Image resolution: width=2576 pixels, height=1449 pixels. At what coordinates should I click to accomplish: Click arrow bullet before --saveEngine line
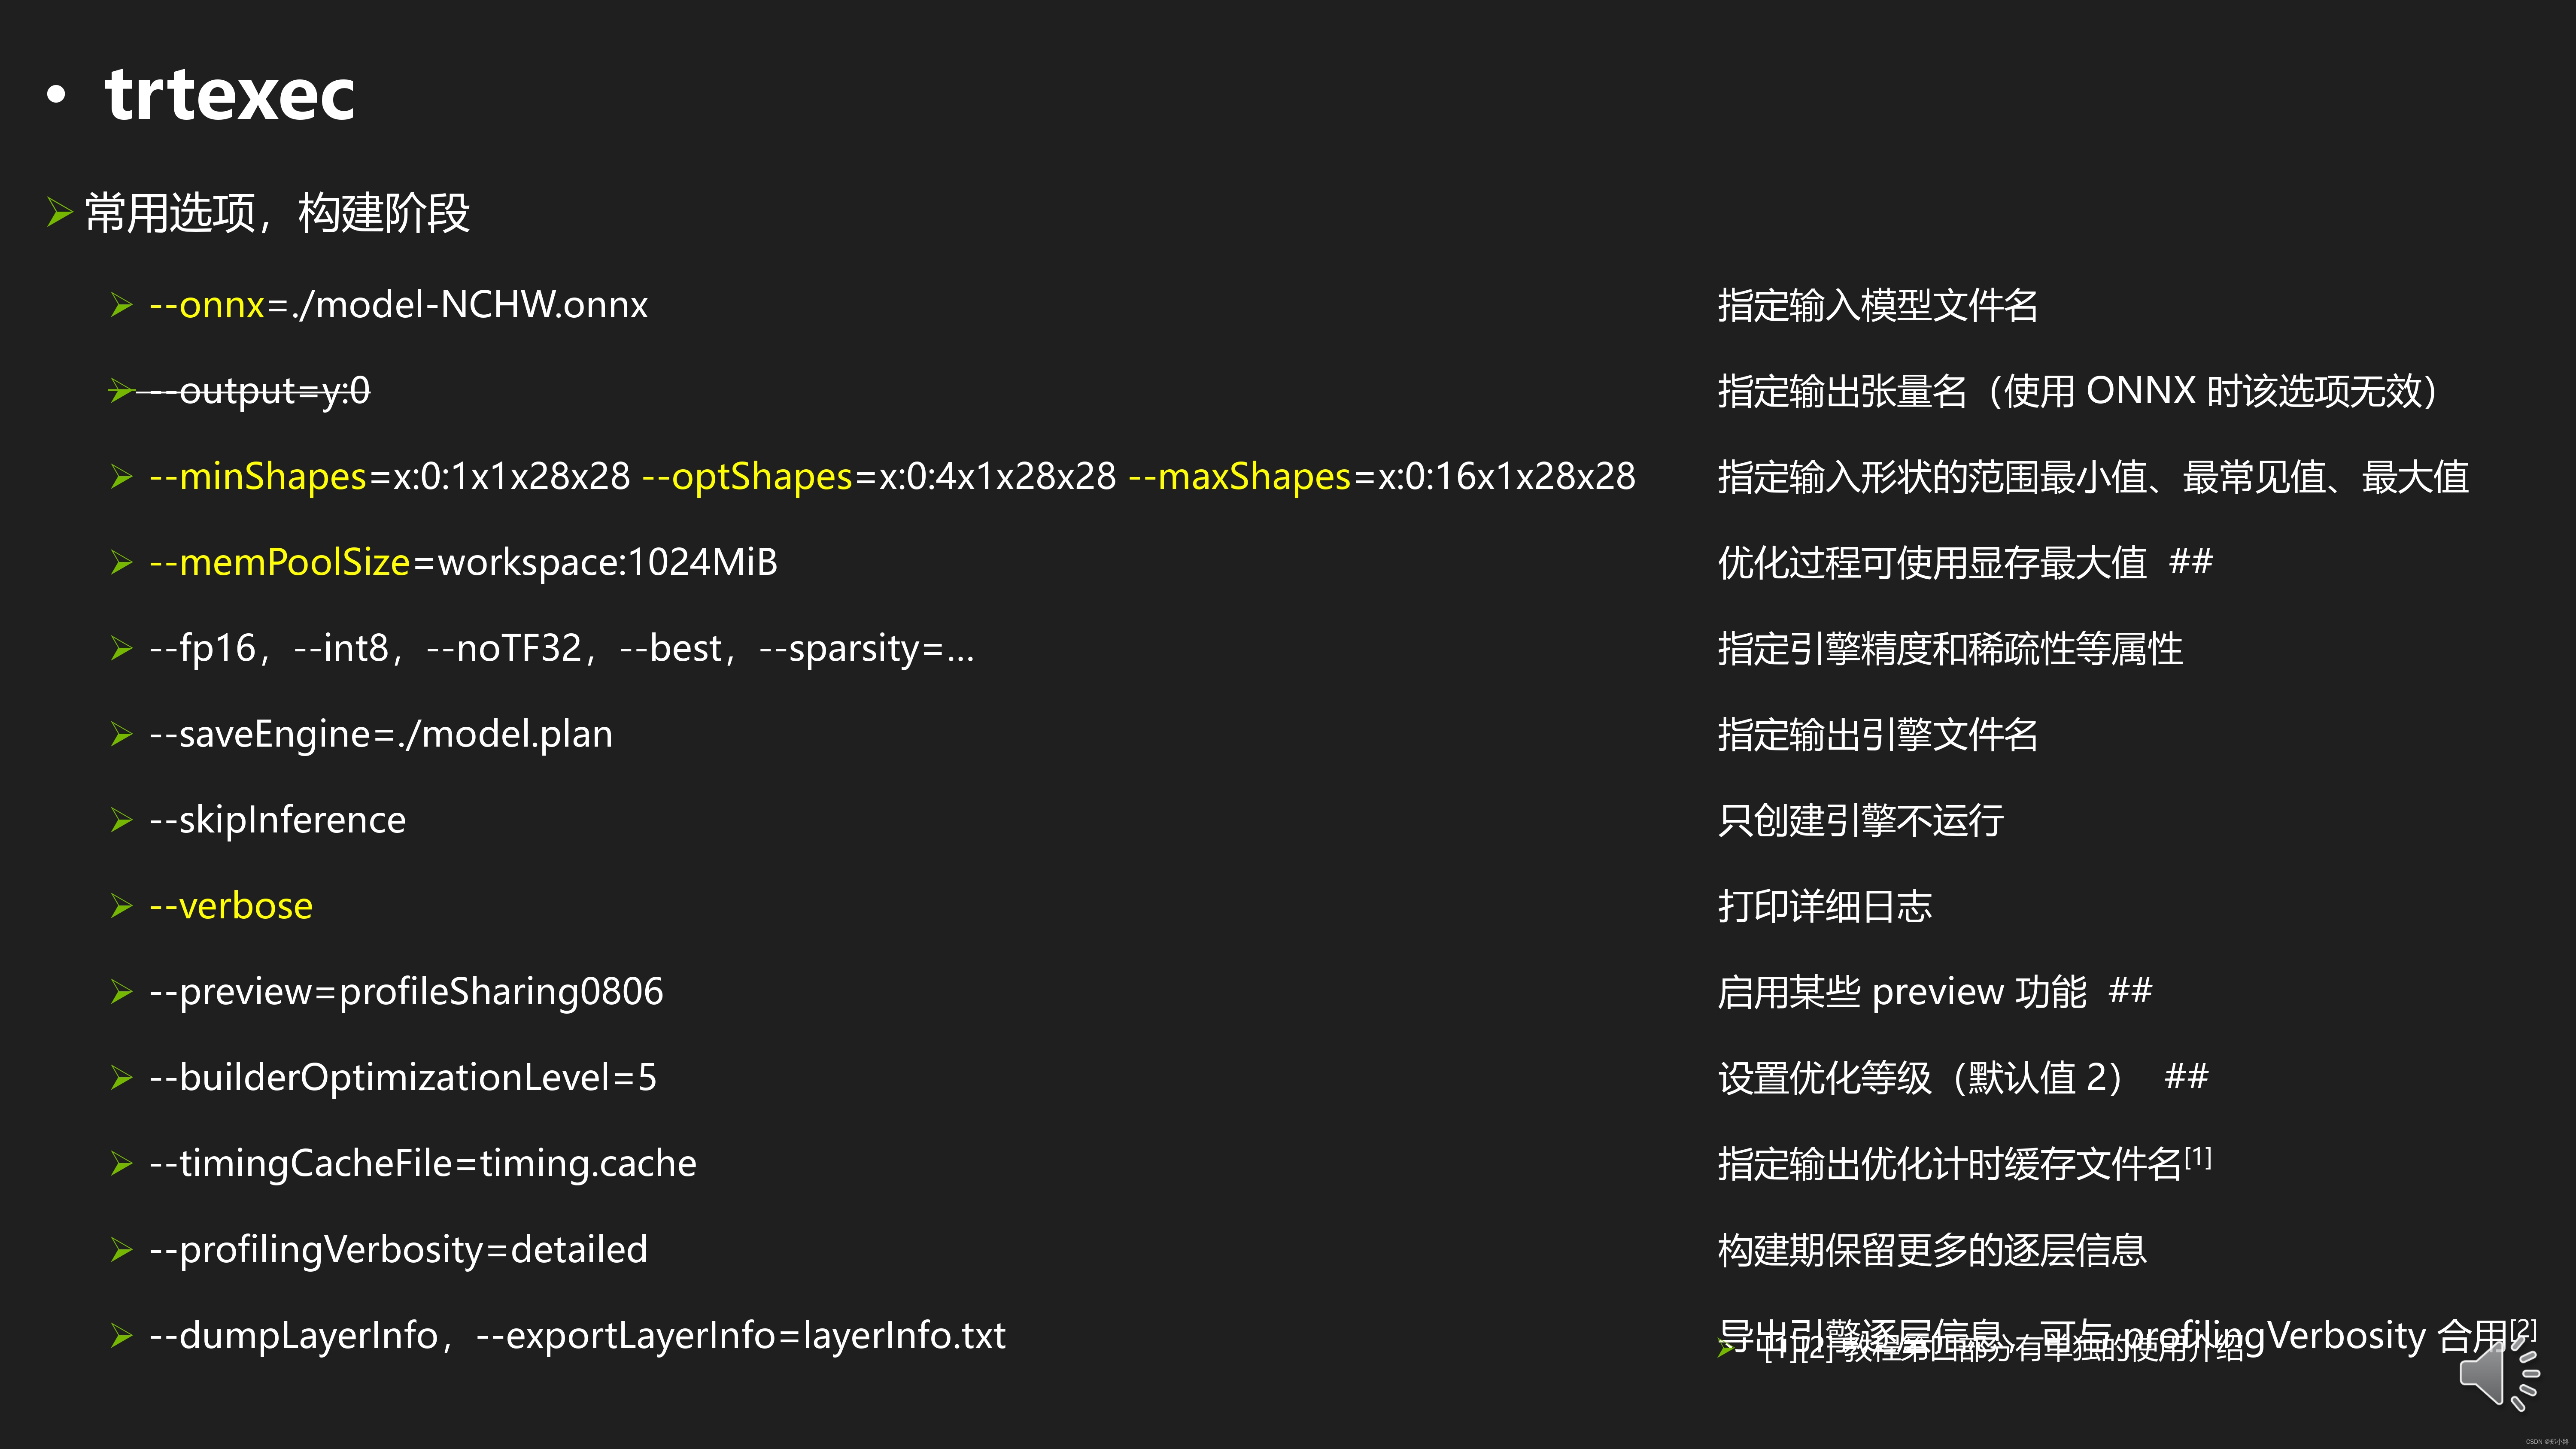coord(121,735)
